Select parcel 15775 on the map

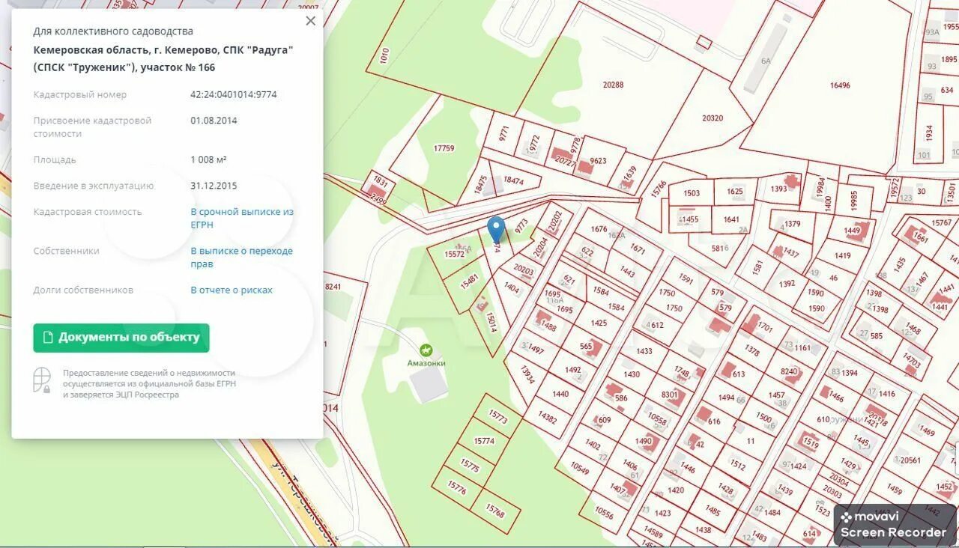click(x=470, y=466)
